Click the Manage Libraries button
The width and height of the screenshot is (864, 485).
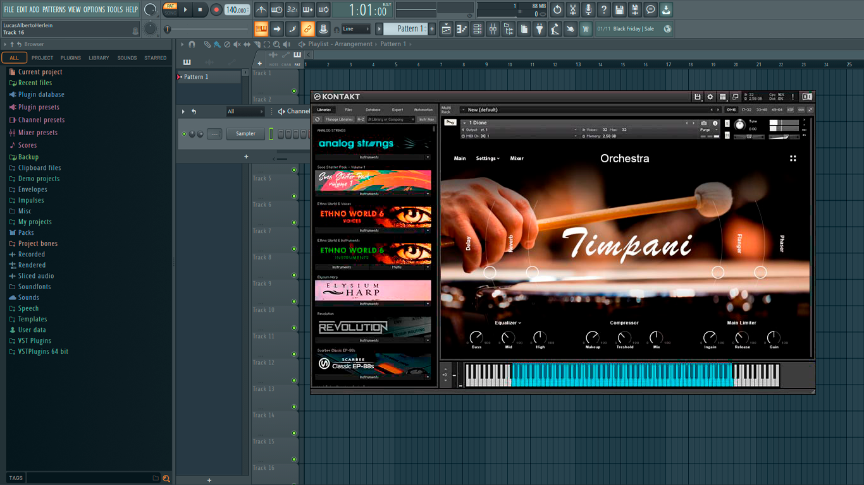click(x=339, y=119)
